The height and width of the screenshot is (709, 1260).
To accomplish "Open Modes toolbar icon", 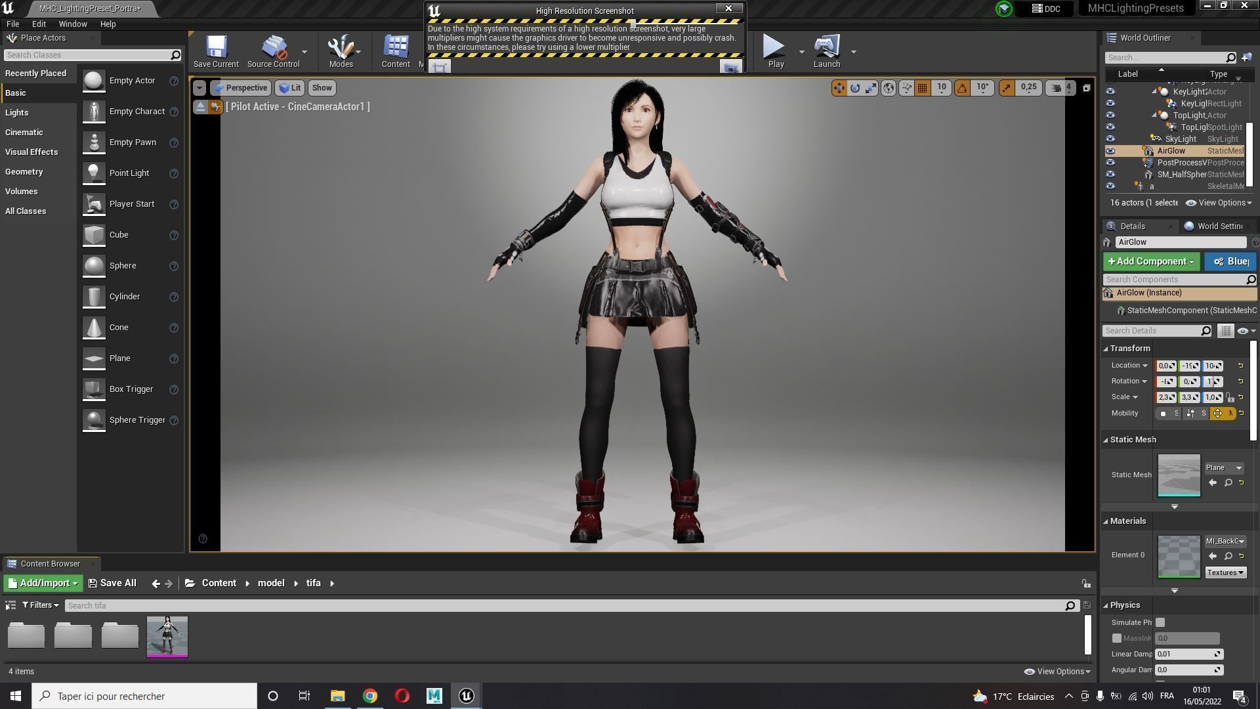I will pos(341,52).
